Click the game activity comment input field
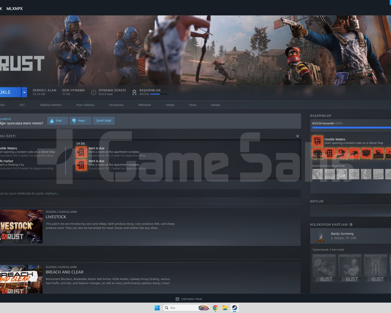The height and width of the screenshot is (313, 391). 150,193
